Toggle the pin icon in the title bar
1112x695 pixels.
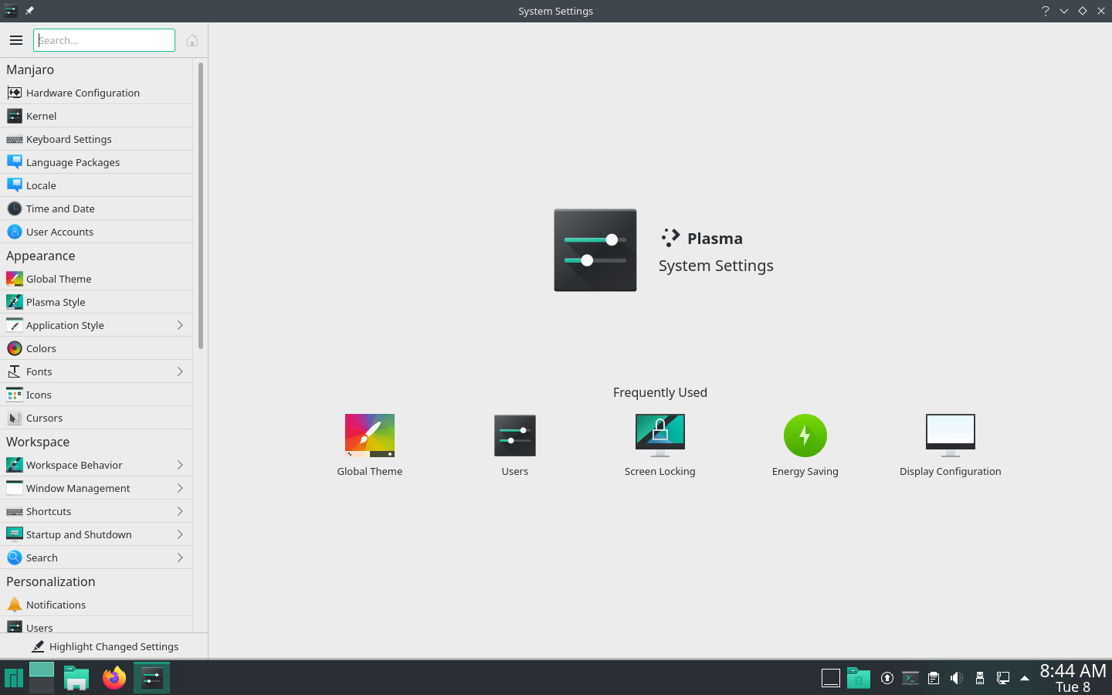click(x=29, y=11)
